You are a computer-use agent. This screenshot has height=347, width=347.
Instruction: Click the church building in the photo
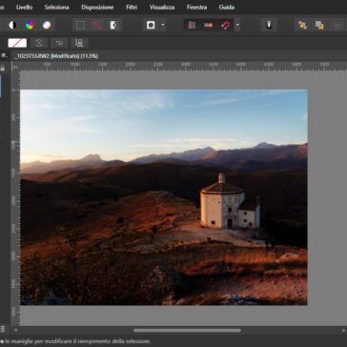coord(230,201)
